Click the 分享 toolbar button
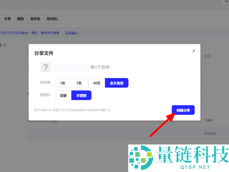The width and height of the screenshot is (229, 172). point(7,19)
